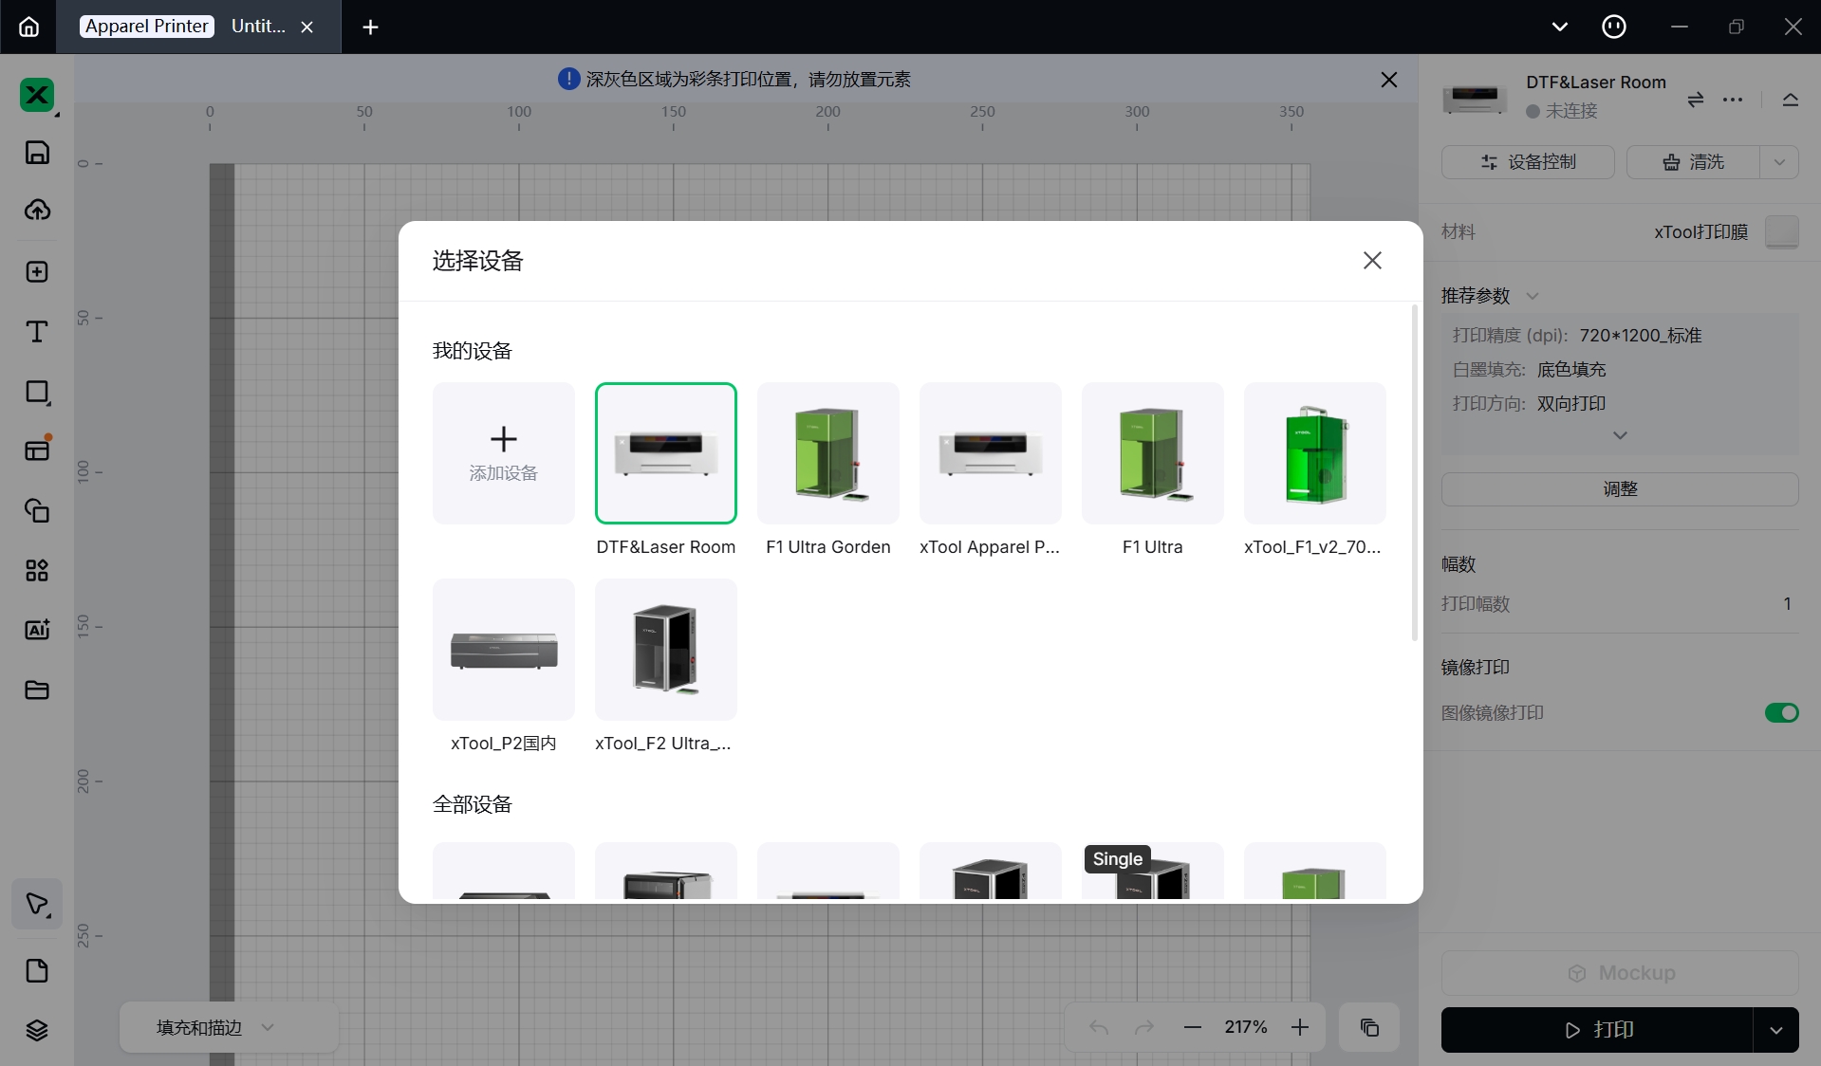1821x1066 pixels.
Task: Select the F1 Ultra Gorden device thumbnail
Action: tap(827, 453)
